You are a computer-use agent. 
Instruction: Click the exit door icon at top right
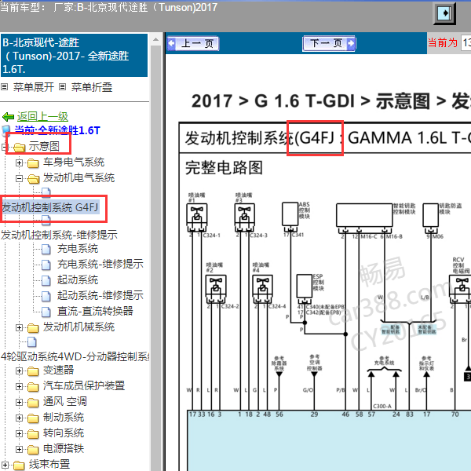[444, 13]
